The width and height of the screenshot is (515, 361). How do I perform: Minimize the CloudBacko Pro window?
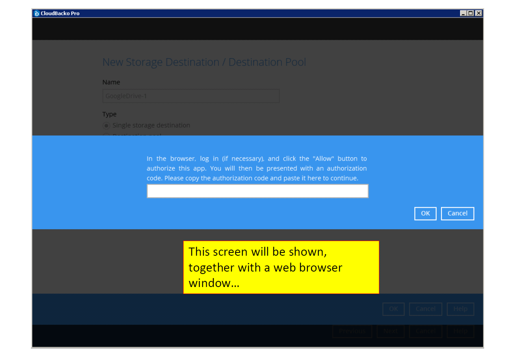click(x=464, y=13)
